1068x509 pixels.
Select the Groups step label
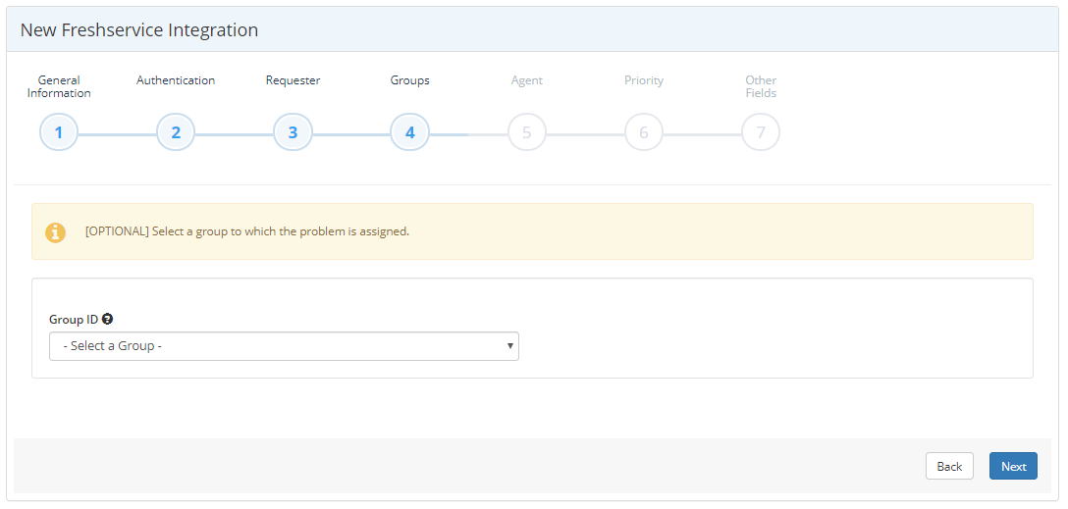click(409, 80)
